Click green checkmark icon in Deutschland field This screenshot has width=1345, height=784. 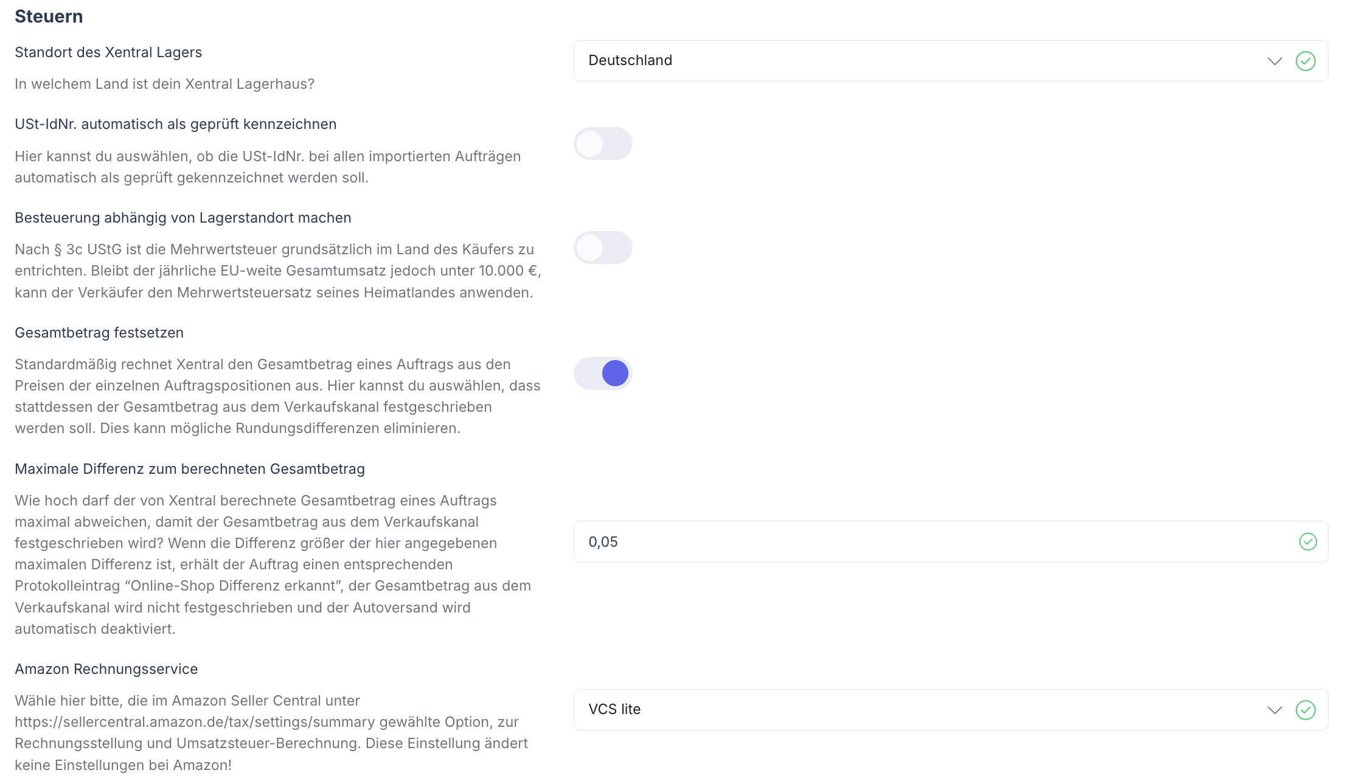(x=1305, y=61)
